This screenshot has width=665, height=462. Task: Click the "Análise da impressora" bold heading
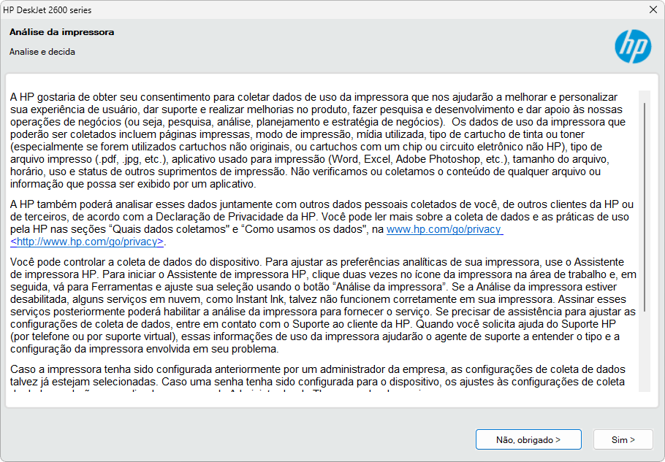pyautogui.click(x=61, y=32)
